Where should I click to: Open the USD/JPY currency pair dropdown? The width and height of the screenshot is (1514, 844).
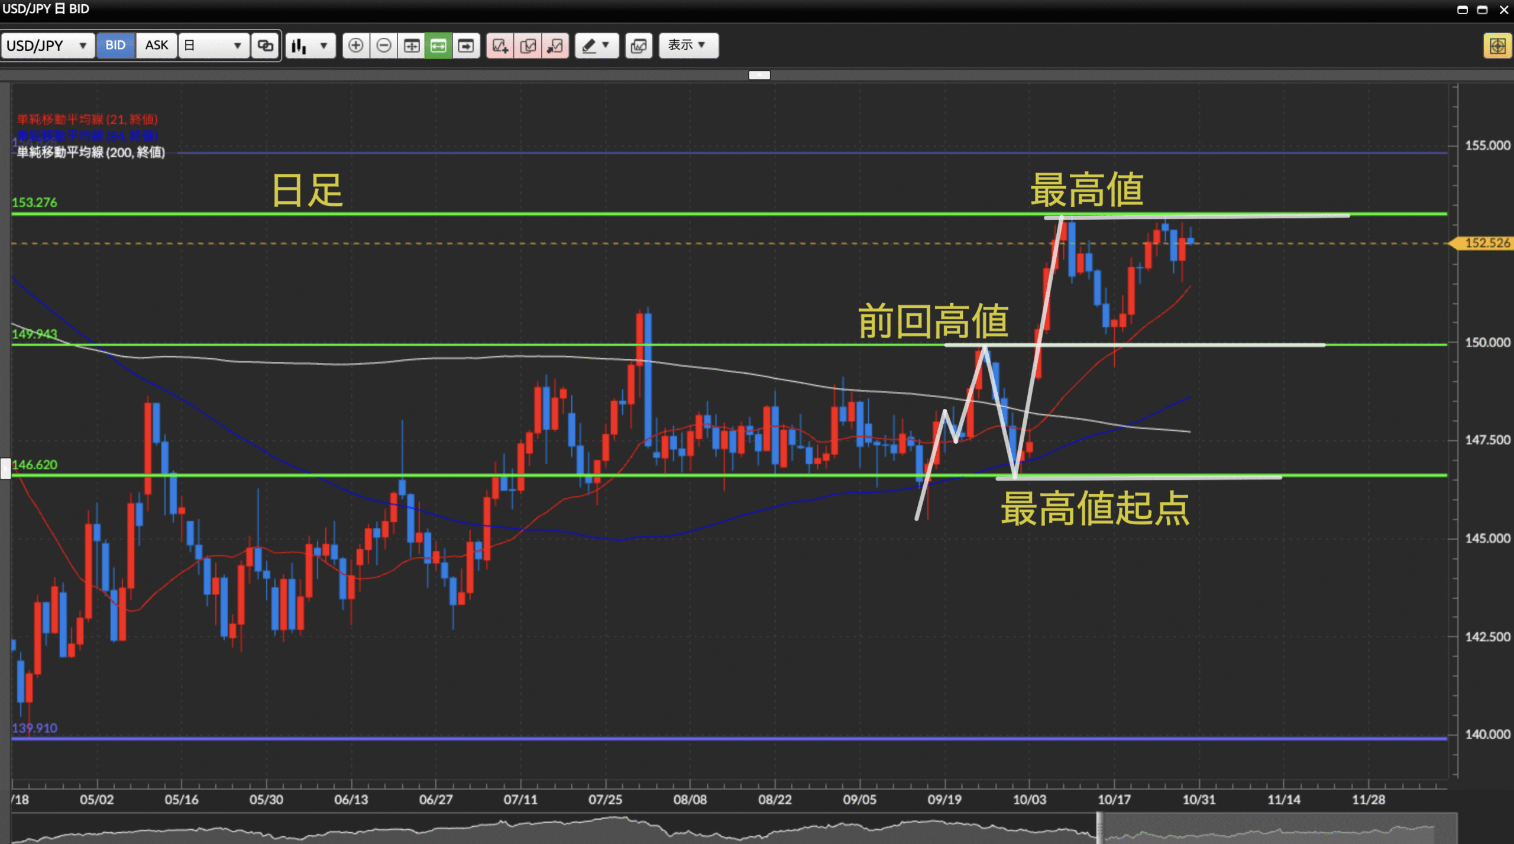pos(47,46)
